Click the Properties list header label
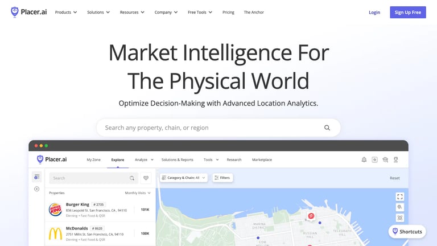This screenshot has width=437, height=246. click(x=57, y=193)
